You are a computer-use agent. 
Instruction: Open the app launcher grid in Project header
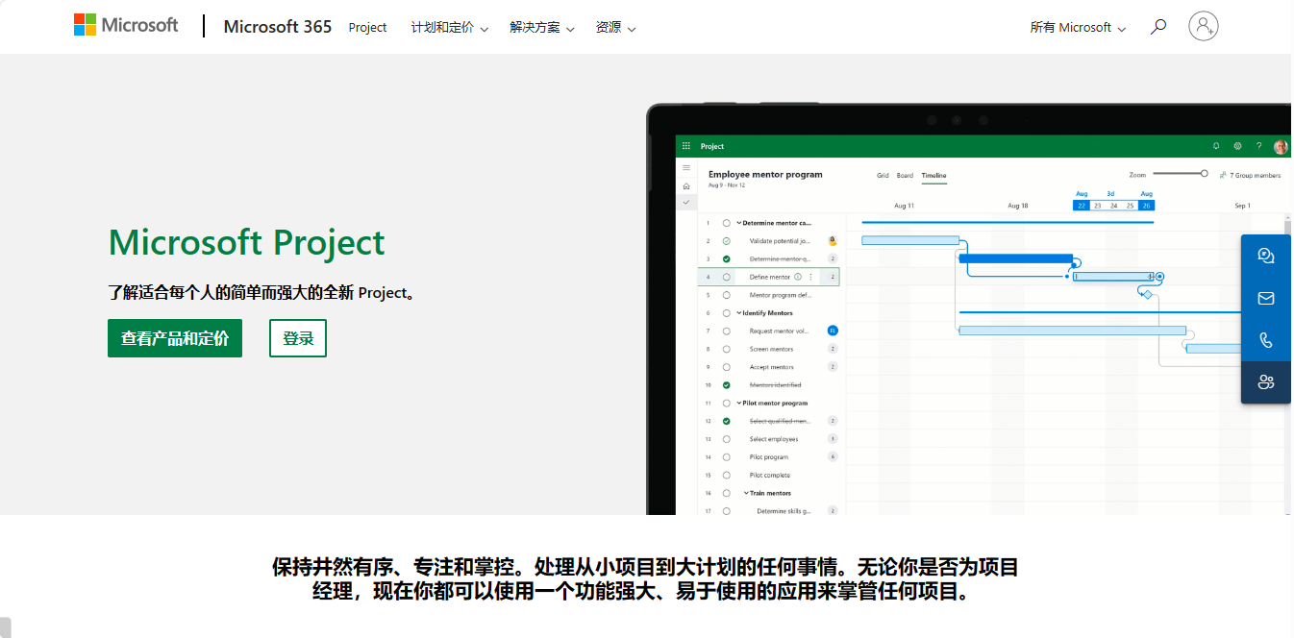(686, 146)
